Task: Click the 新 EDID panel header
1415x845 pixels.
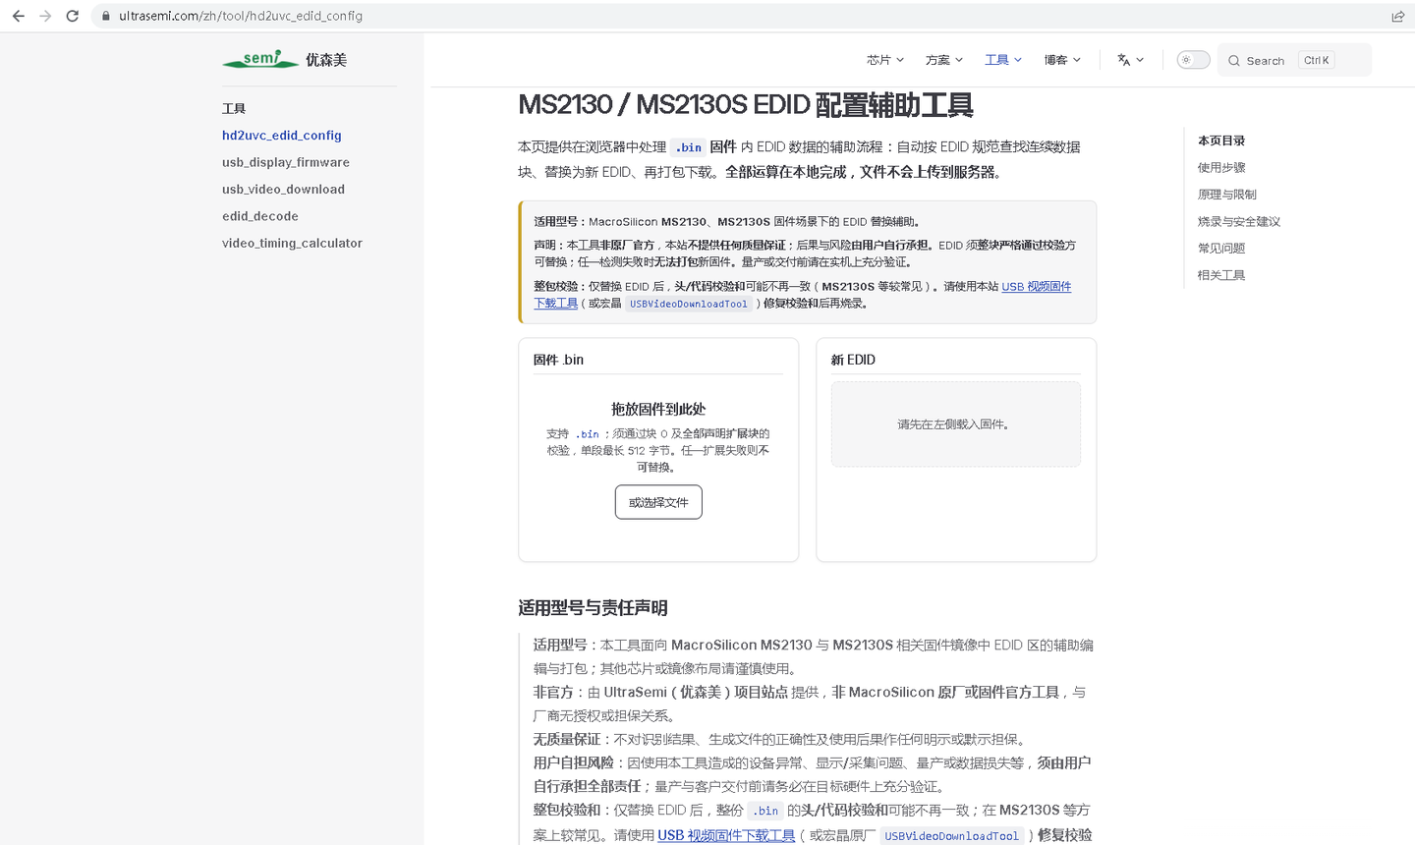Action: tap(853, 360)
